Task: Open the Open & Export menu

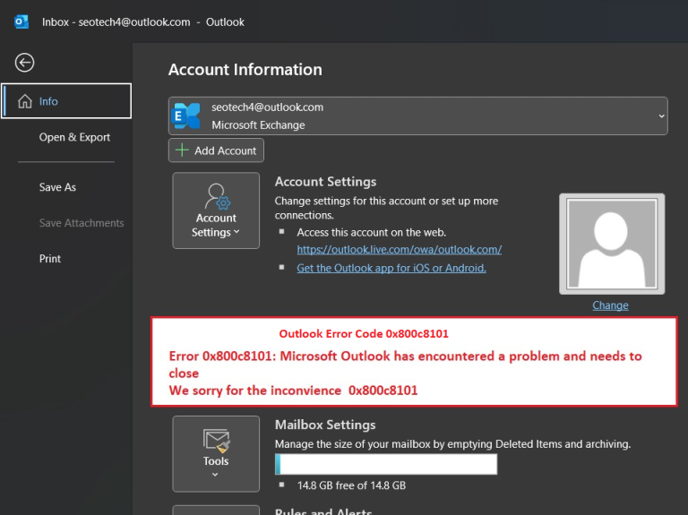Action: coord(74,137)
